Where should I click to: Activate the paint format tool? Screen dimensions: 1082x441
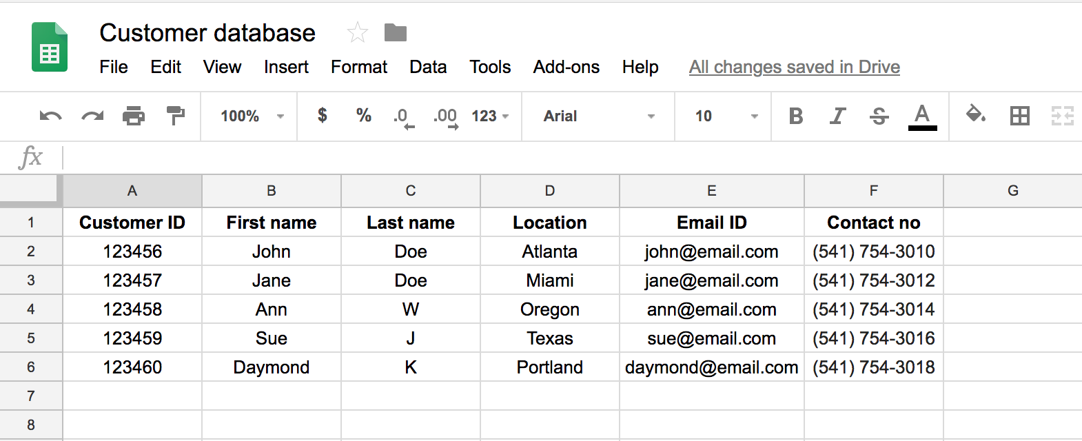[x=176, y=115]
